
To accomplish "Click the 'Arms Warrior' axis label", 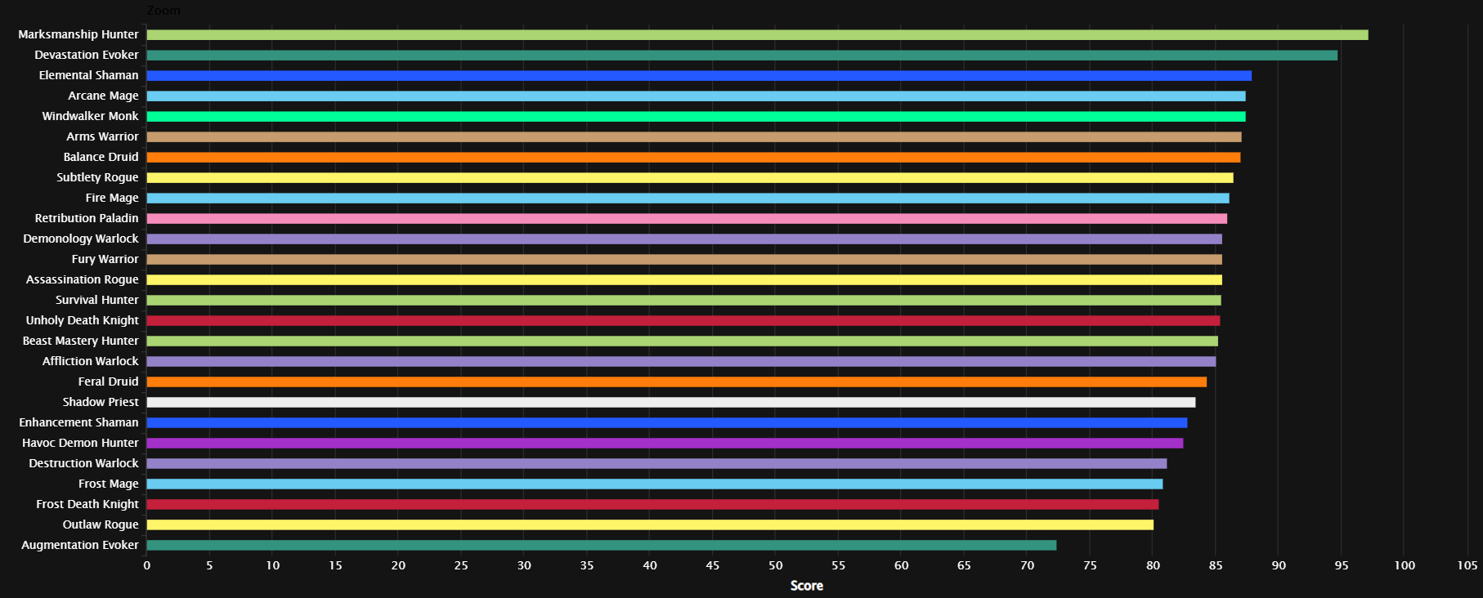I will click(103, 136).
